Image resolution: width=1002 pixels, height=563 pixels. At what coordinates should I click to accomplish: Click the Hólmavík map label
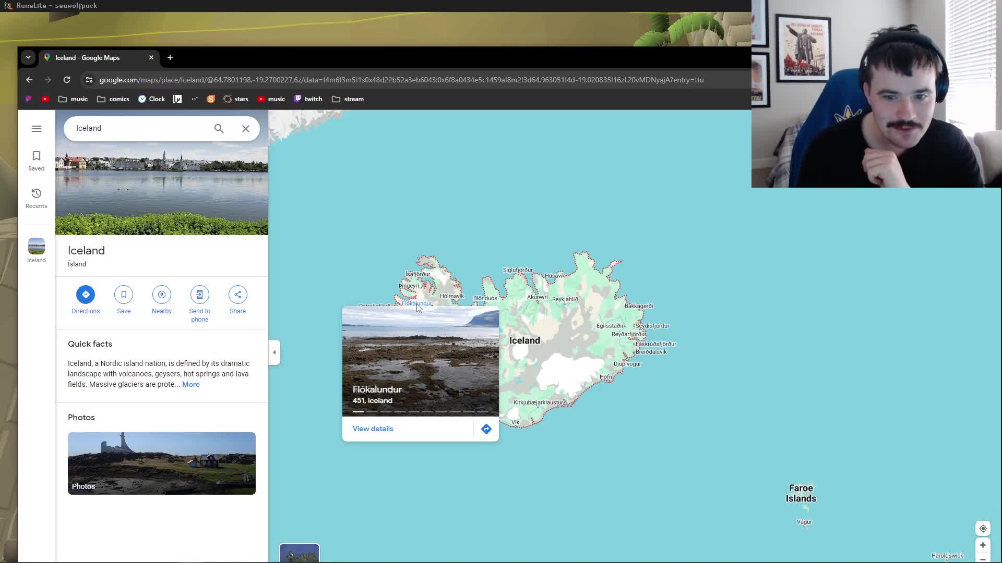[451, 296]
